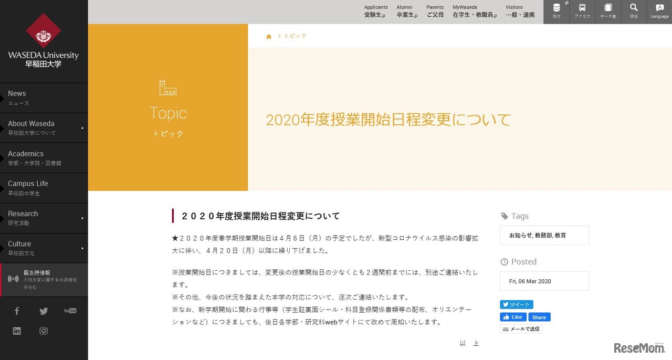
Task: Visit Waseda's Facebook icon
Action: coord(17,311)
